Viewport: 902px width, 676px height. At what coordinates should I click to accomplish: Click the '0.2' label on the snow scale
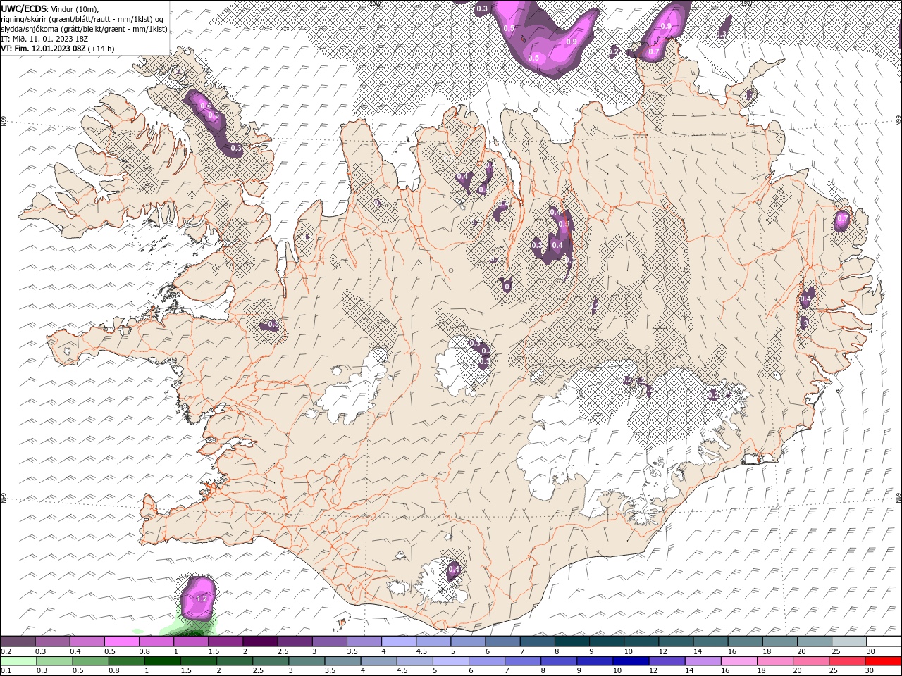[6, 651]
